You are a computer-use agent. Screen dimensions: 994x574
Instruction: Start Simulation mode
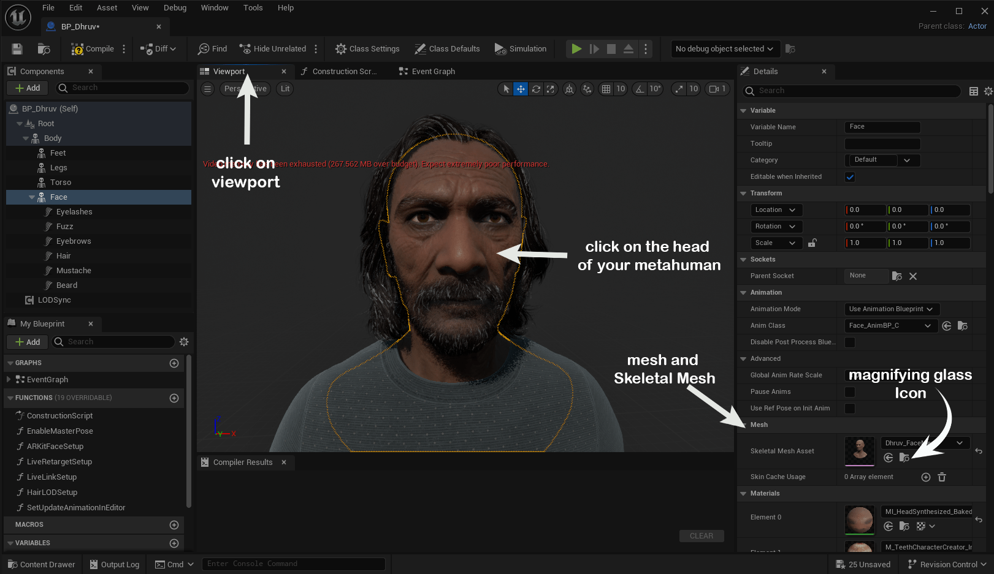tap(521, 49)
